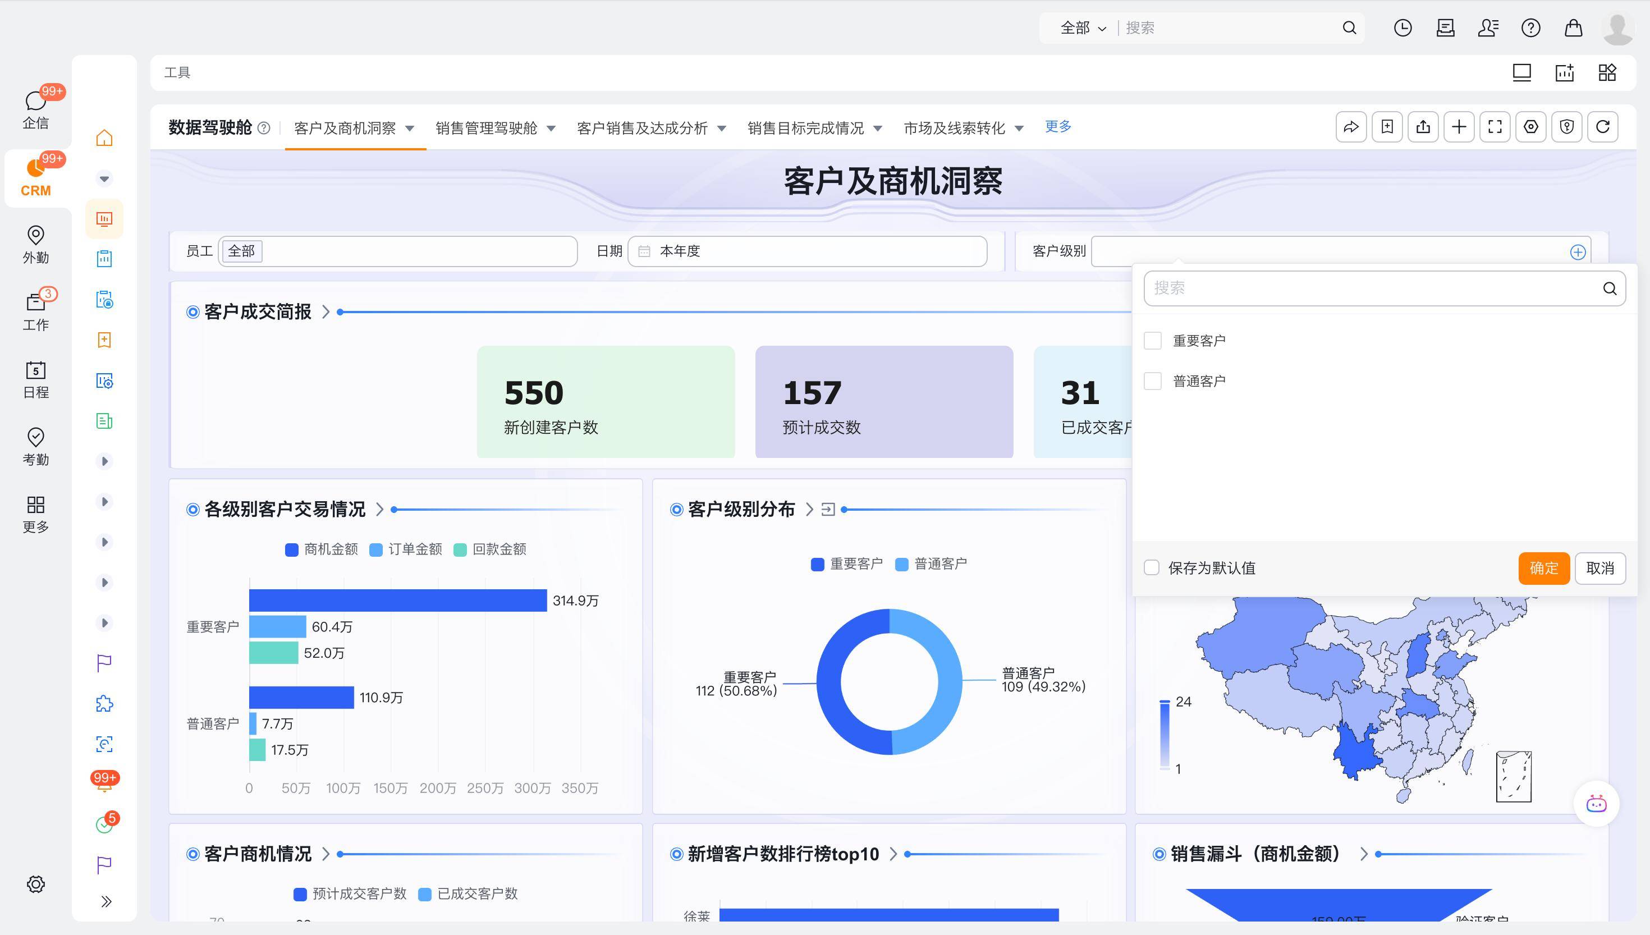This screenshot has height=935, width=1650.
Task: Open the 全部 search scope dropdown
Action: 1083,27
